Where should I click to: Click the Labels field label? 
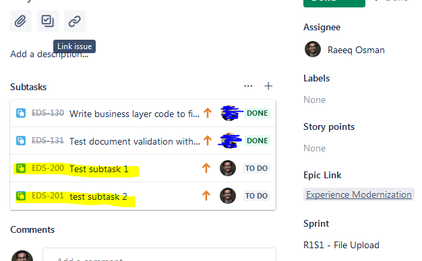tap(317, 78)
